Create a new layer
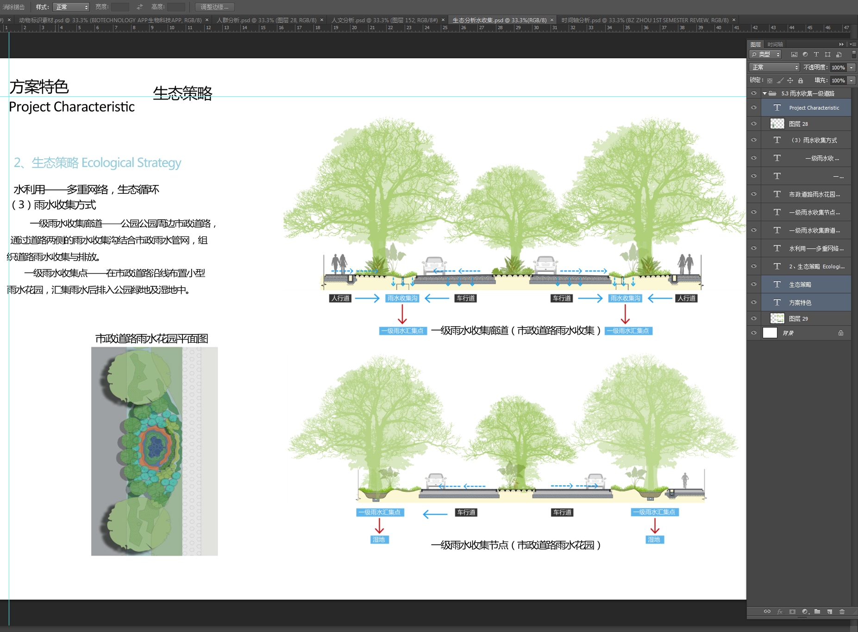The image size is (858, 632). pos(830,612)
